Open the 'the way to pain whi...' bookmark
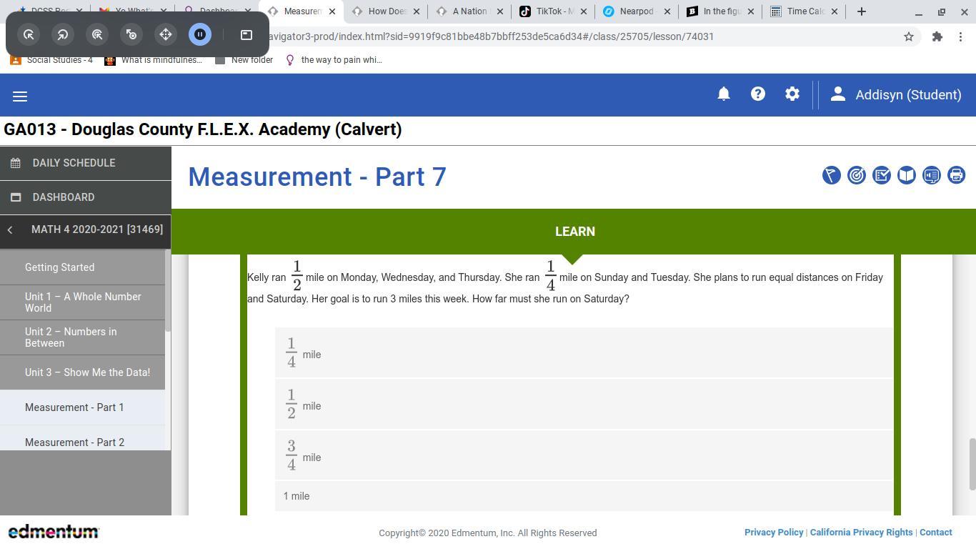976x549 pixels. click(334, 60)
